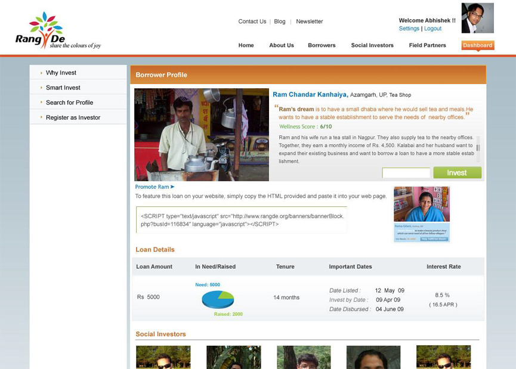This screenshot has width=516, height=369.
Task: Click the Need: 5000 label
Action: click(208, 285)
